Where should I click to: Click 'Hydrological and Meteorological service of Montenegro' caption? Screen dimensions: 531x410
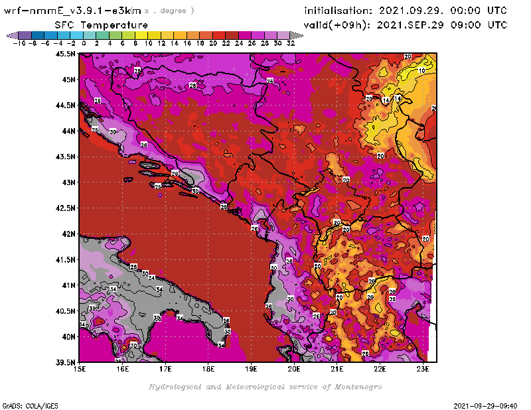pos(265,387)
